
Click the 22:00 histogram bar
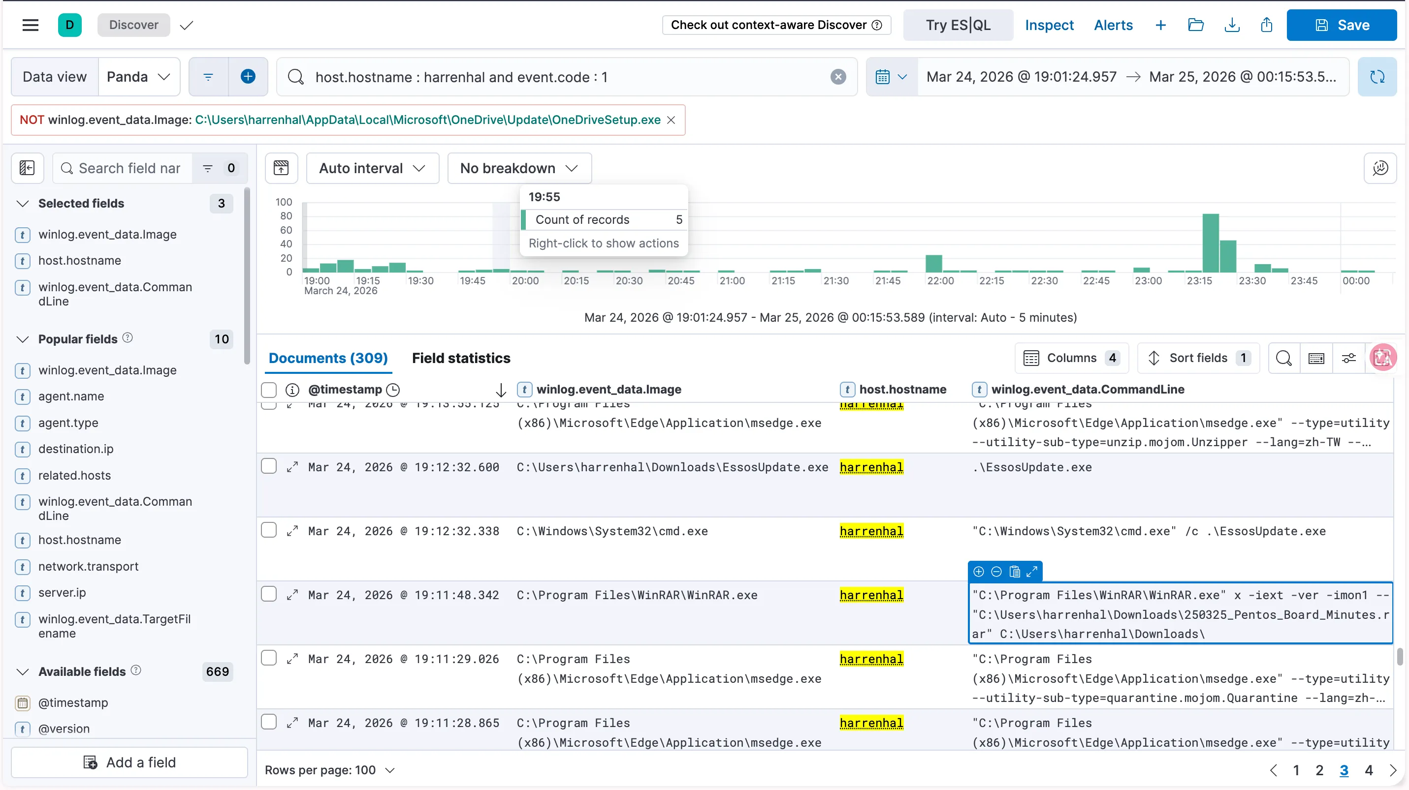[934, 264]
